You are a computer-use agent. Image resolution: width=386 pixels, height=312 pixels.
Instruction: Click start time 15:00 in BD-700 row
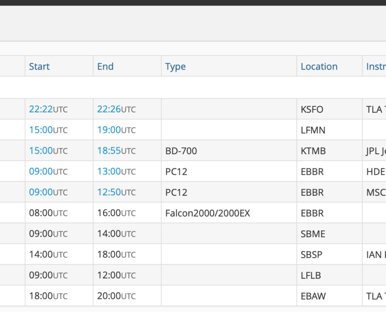41,151
